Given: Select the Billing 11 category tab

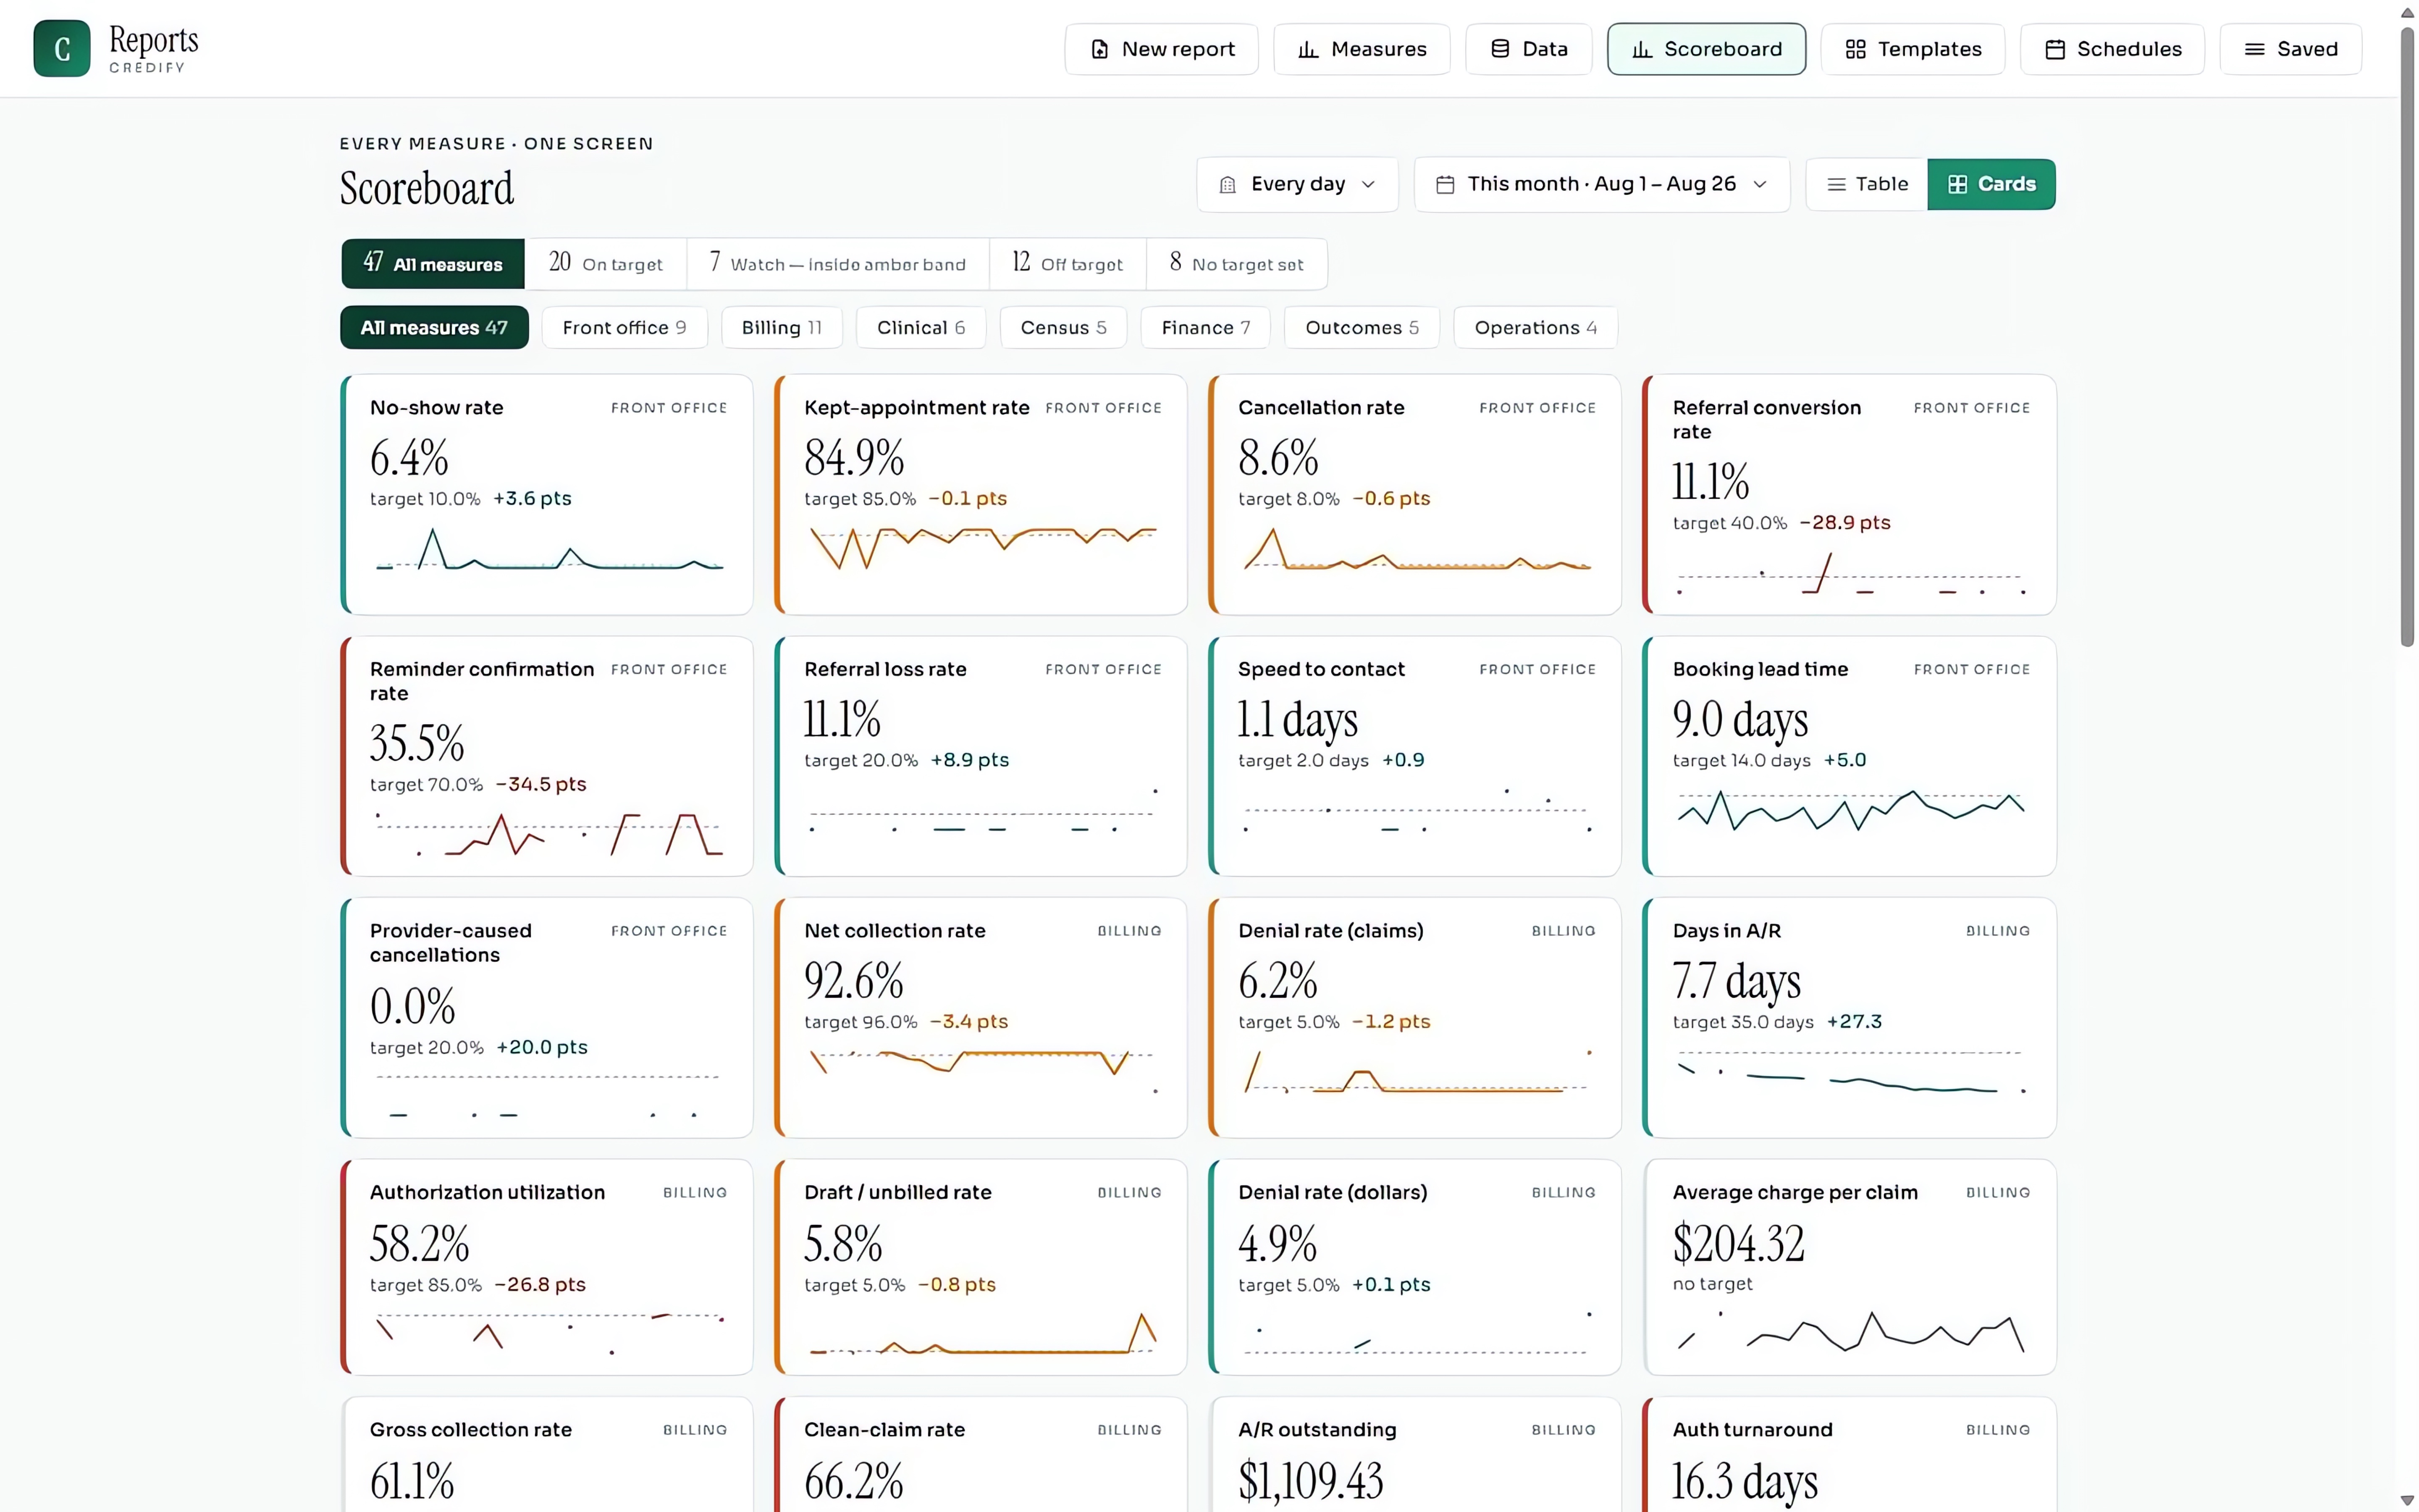Looking at the screenshot, I should coord(782,328).
